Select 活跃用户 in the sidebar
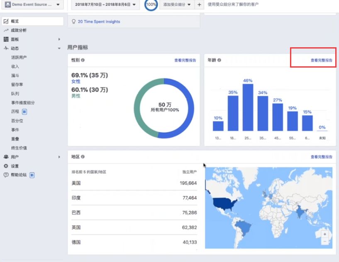The height and width of the screenshot is (262, 339). pos(19,57)
